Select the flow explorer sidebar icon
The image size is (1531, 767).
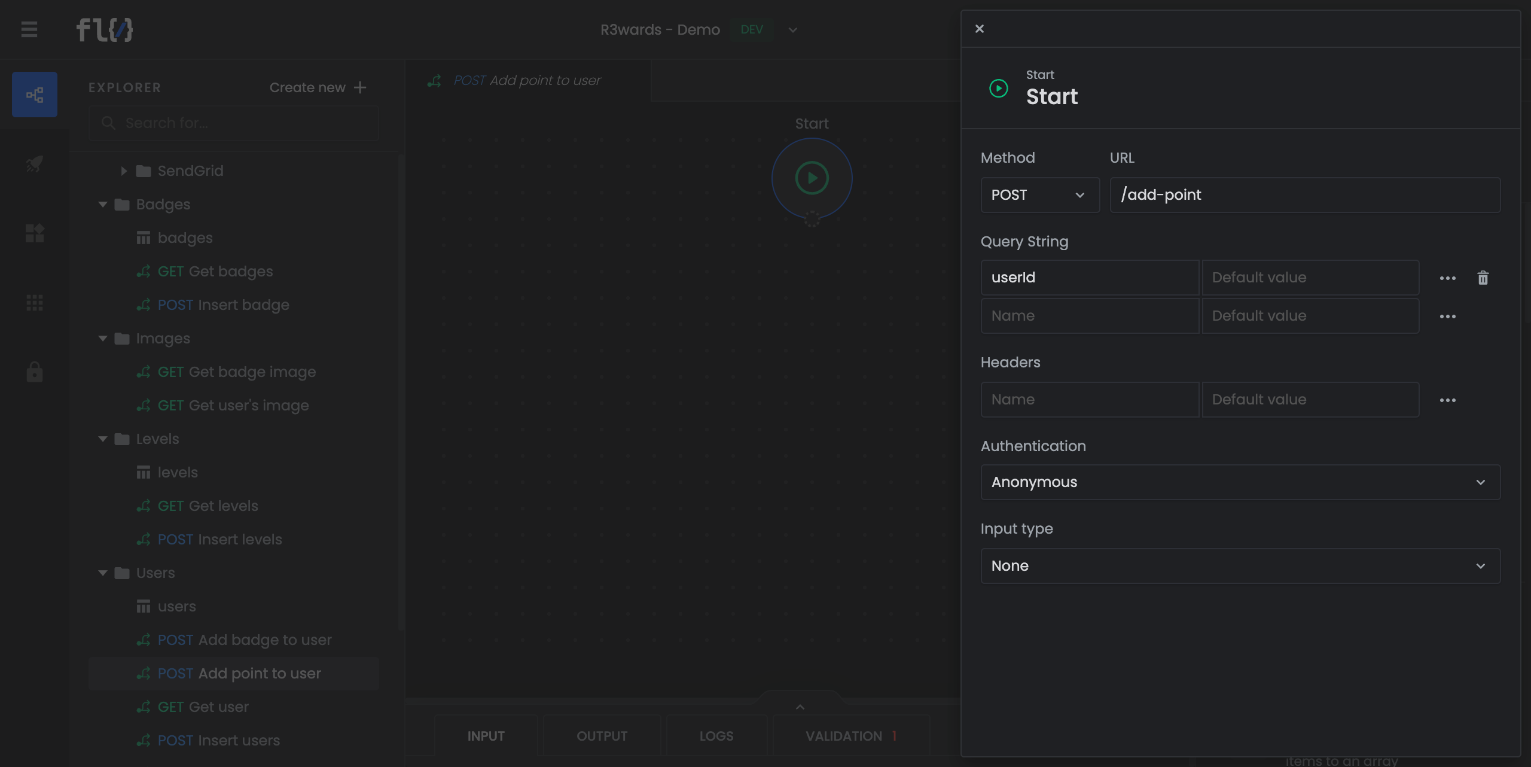(x=35, y=95)
